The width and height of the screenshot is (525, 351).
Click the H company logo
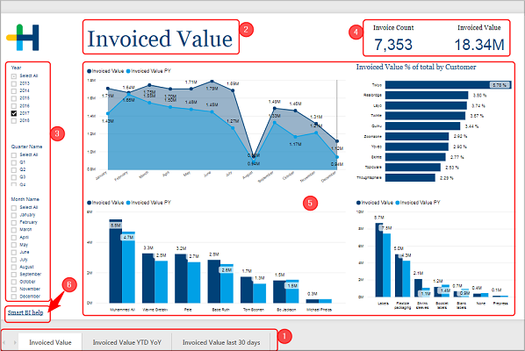coord(23,37)
